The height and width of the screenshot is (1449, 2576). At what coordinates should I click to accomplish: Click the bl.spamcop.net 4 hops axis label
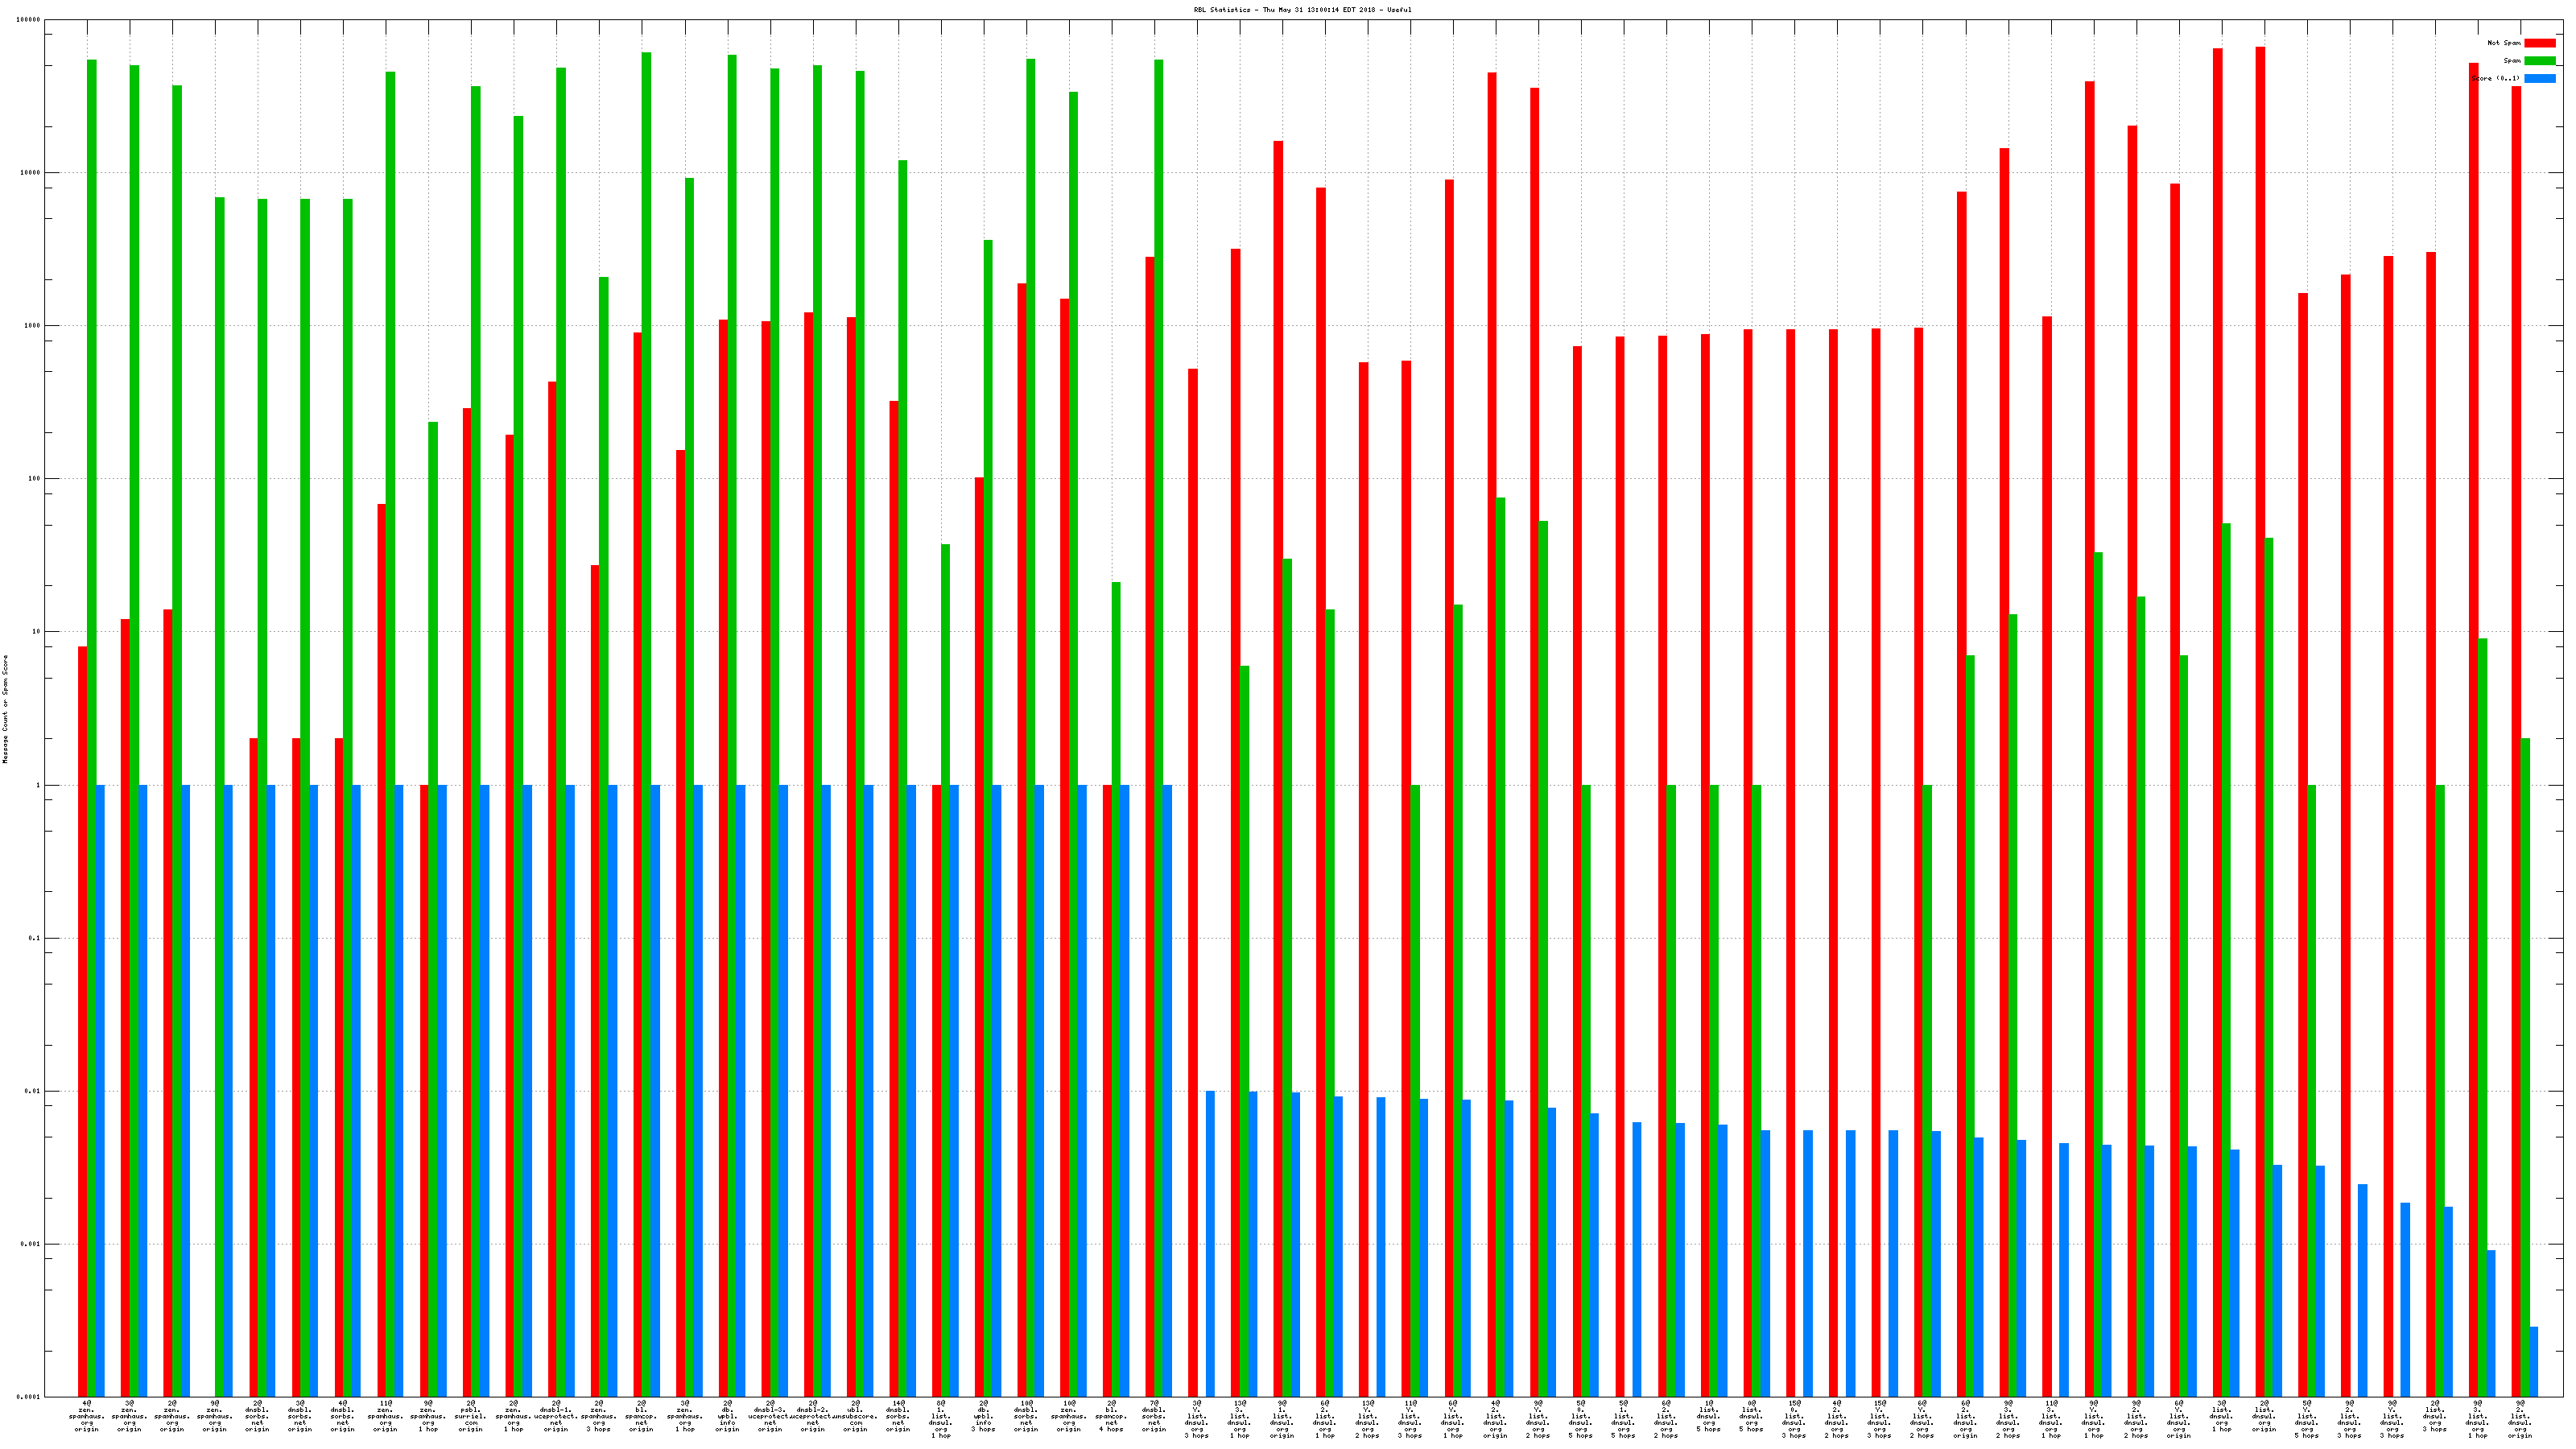(x=1111, y=1417)
